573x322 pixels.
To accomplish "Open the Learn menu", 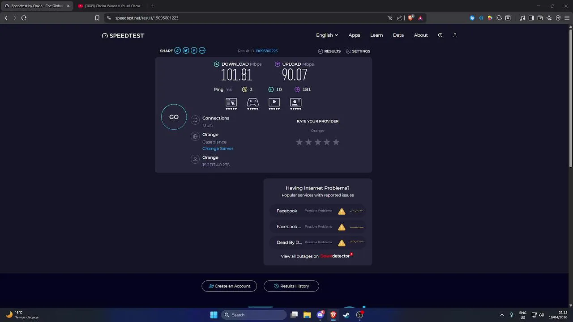I will (376, 35).
